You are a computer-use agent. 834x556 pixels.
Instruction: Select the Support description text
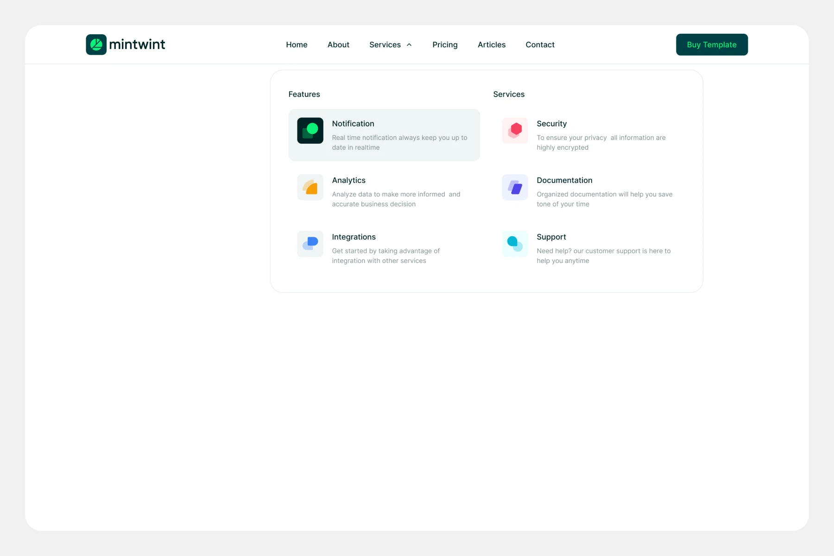pyautogui.click(x=603, y=256)
